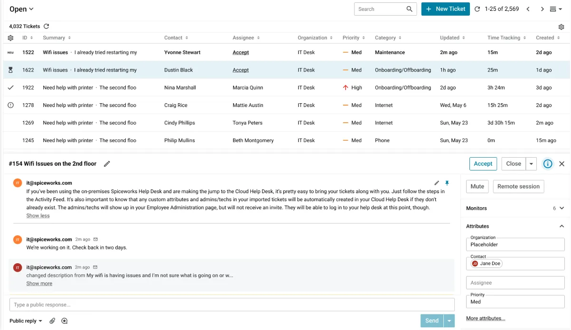Viewport: 571px width, 330px height.
Task: Accept ticket 1522 from Yvonne Stewart
Action: coord(241,53)
